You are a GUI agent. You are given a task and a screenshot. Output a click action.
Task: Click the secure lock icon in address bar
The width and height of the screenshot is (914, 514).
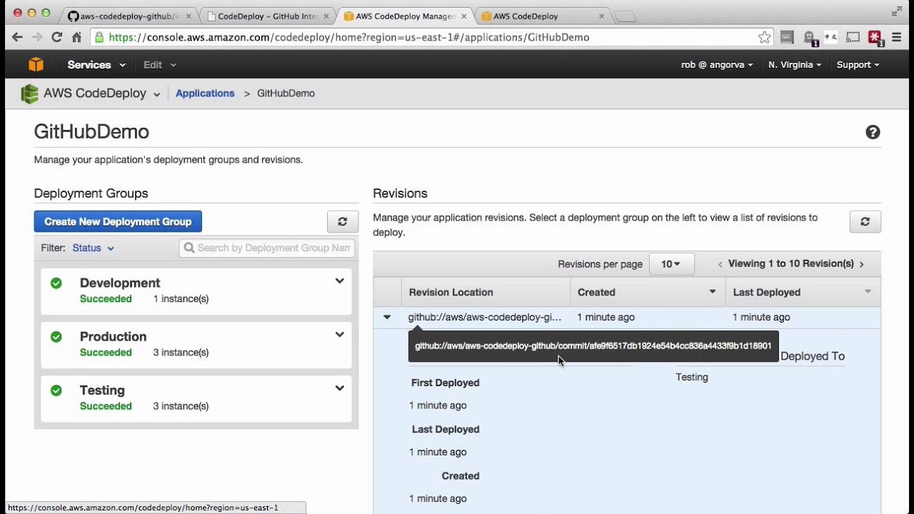[99, 37]
